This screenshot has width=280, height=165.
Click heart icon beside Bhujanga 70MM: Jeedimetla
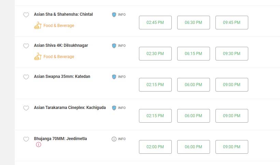26,139
